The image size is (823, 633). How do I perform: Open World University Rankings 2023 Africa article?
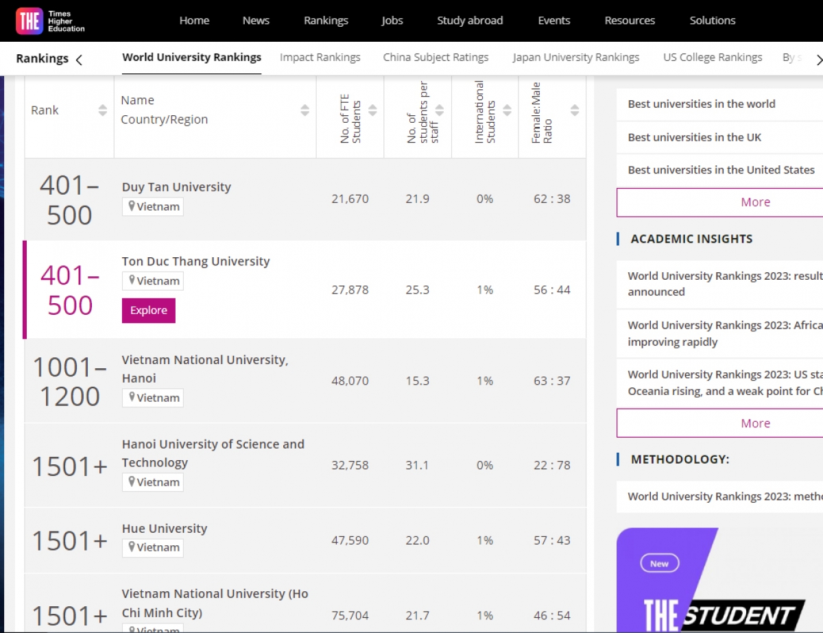pos(725,333)
